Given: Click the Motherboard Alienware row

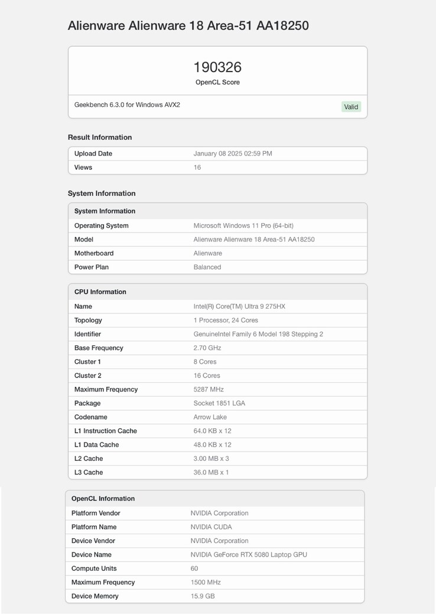Looking at the screenshot, I should point(217,253).
